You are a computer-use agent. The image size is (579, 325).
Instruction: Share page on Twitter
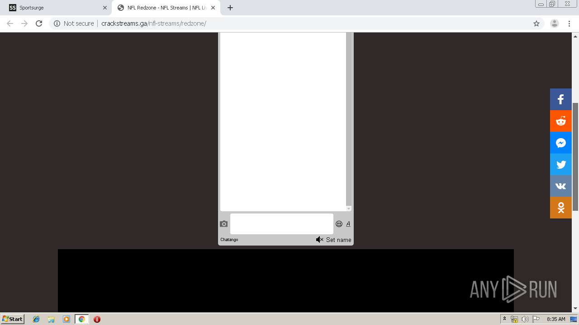[561, 164]
